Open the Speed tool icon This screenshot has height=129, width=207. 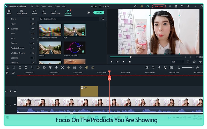point(38,68)
